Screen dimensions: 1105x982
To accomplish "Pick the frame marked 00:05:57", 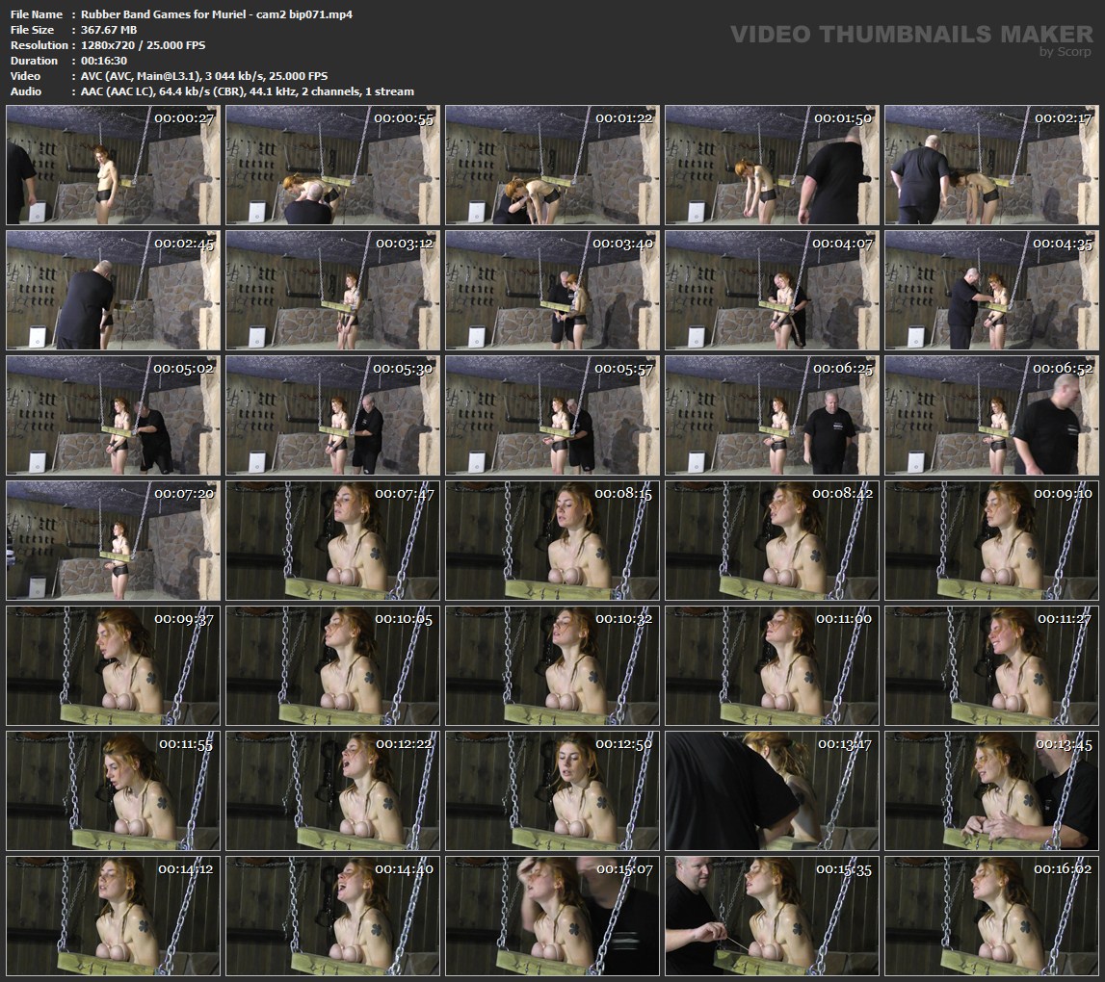I will tap(553, 416).
